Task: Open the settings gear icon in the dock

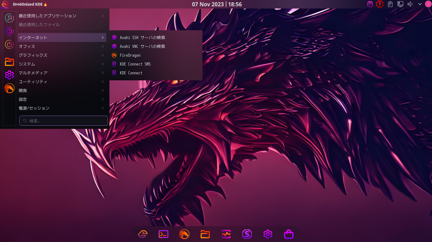Action: (x=268, y=234)
